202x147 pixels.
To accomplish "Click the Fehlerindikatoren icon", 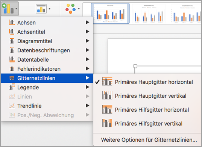I will pos(12,69).
